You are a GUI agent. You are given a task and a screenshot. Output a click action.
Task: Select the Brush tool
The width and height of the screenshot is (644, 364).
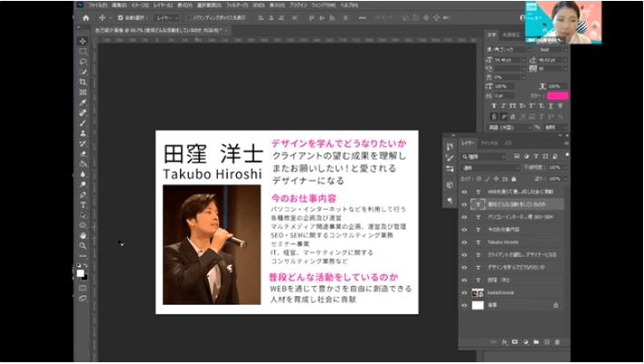click(x=83, y=123)
